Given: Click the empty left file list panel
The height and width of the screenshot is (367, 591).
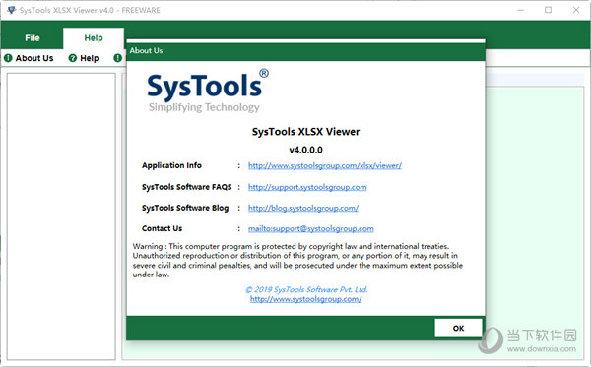Looking at the screenshot, I should pyautogui.click(x=61, y=216).
